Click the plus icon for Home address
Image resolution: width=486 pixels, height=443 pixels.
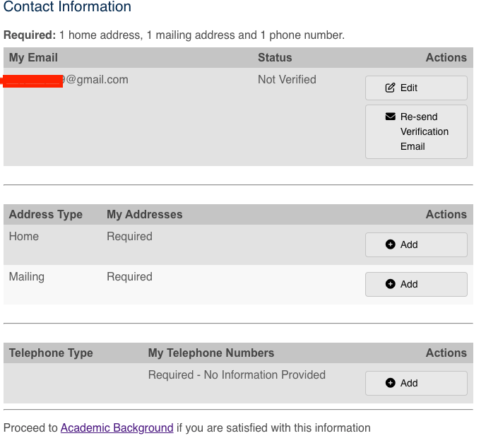tap(390, 244)
